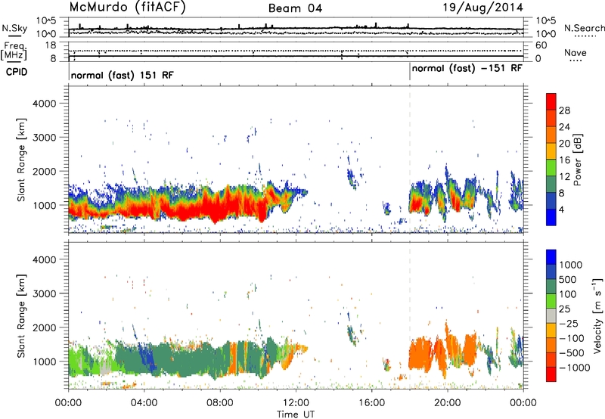Click the 'N.Sky' legend label
Screen dimensions: 605x419
14,28
